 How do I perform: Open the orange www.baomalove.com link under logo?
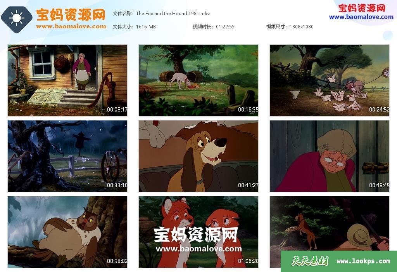point(71,26)
